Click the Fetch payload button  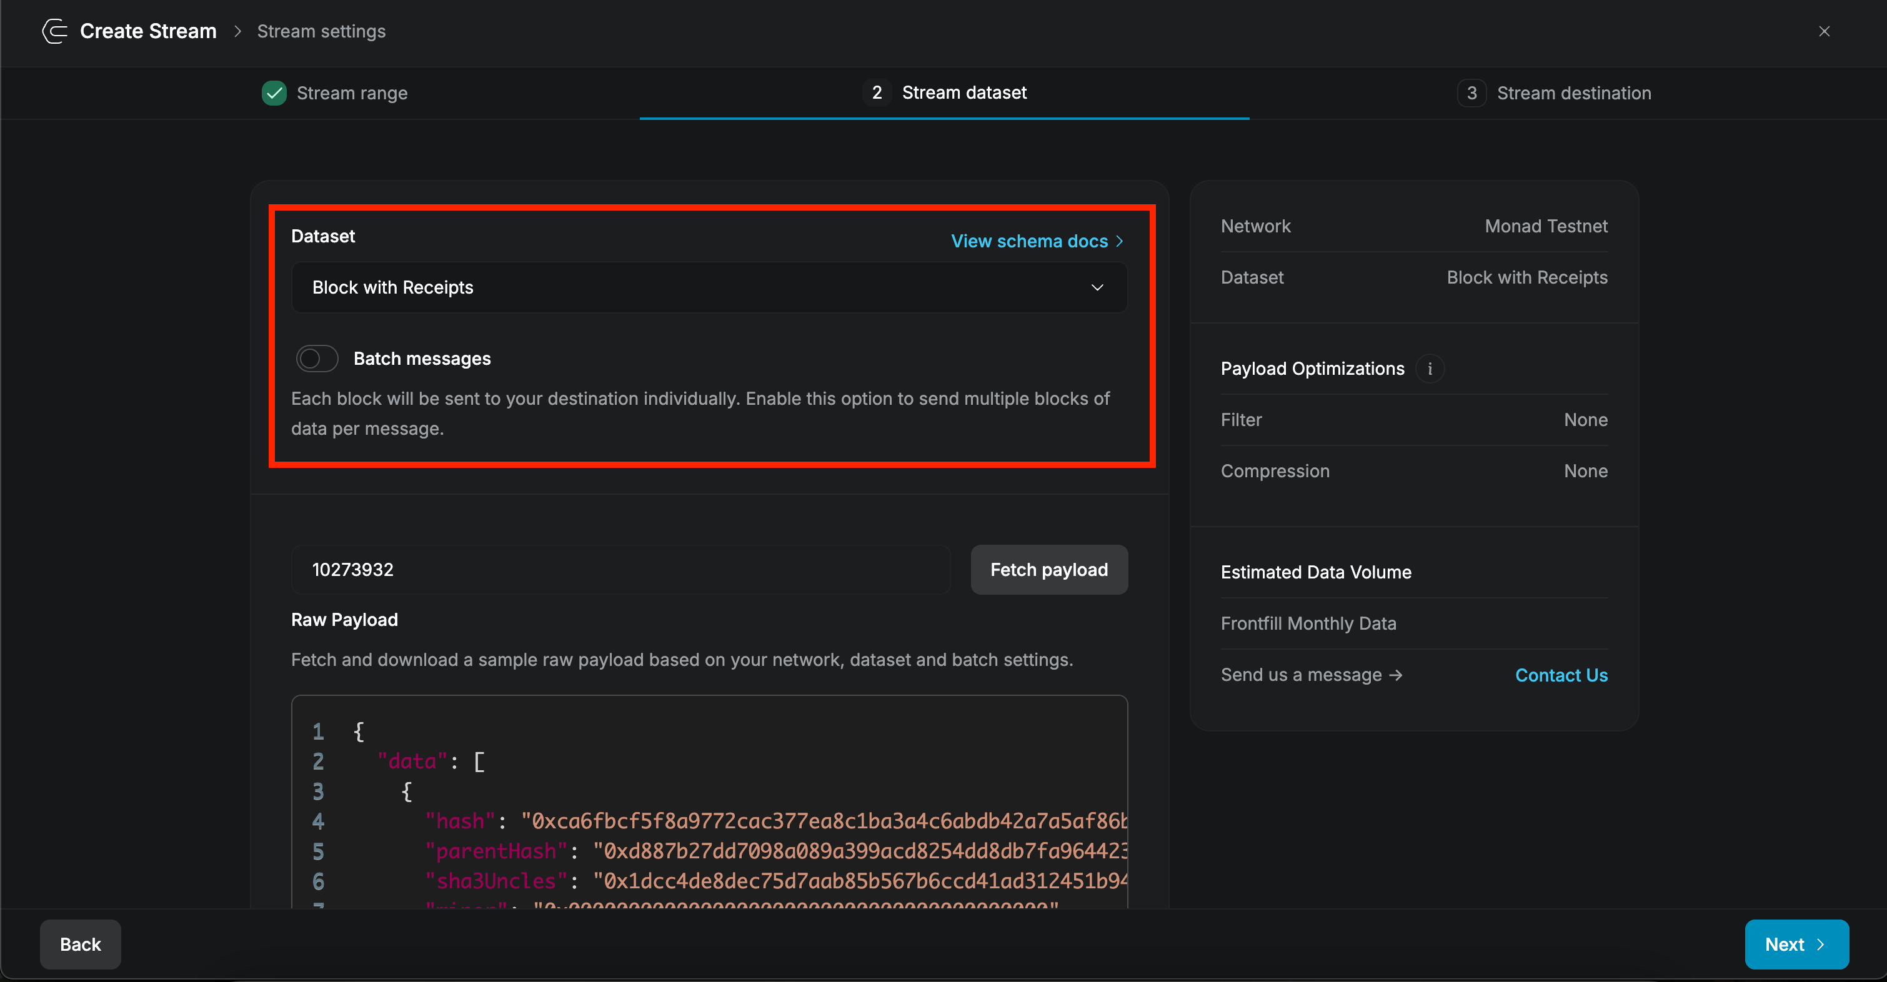pyautogui.click(x=1049, y=569)
